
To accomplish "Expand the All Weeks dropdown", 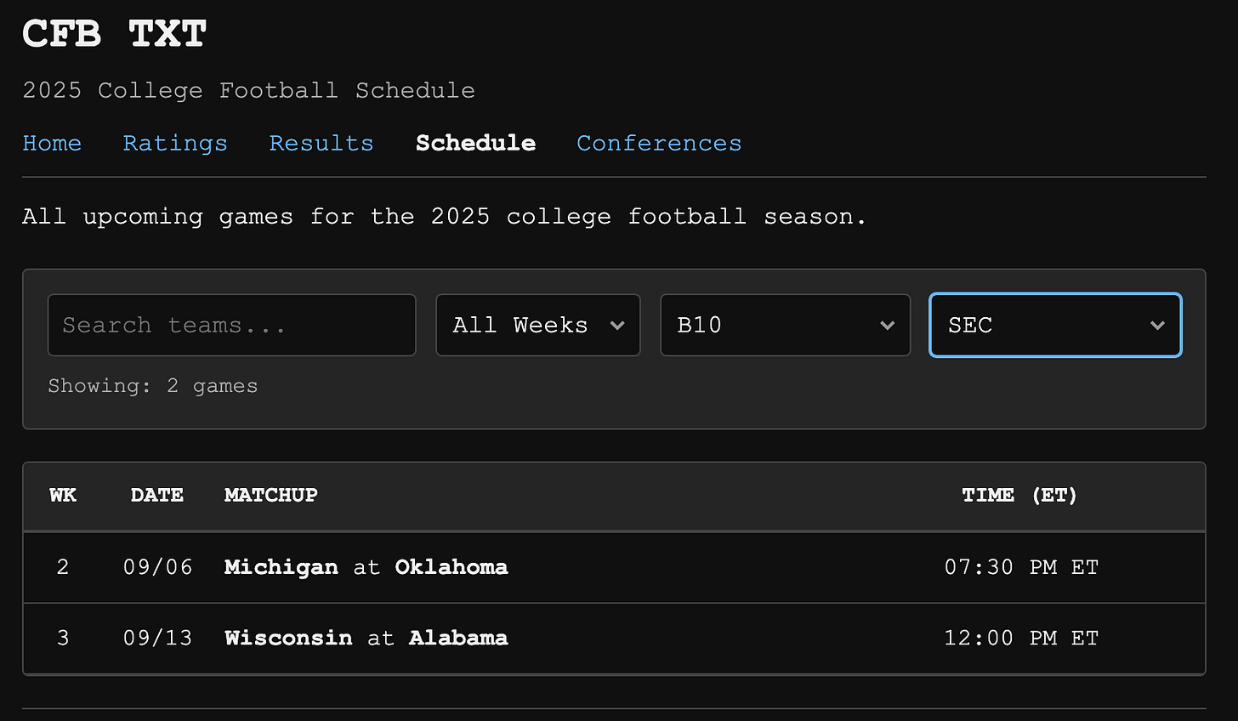I will [537, 325].
